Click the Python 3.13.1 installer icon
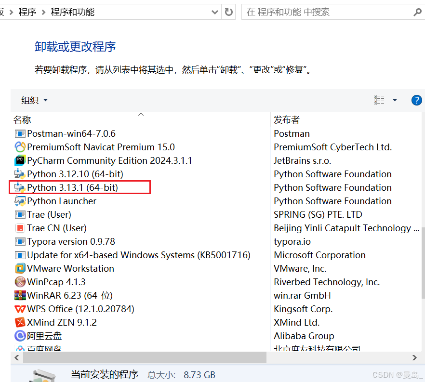Image resolution: width=425 pixels, height=382 pixels. coord(20,187)
